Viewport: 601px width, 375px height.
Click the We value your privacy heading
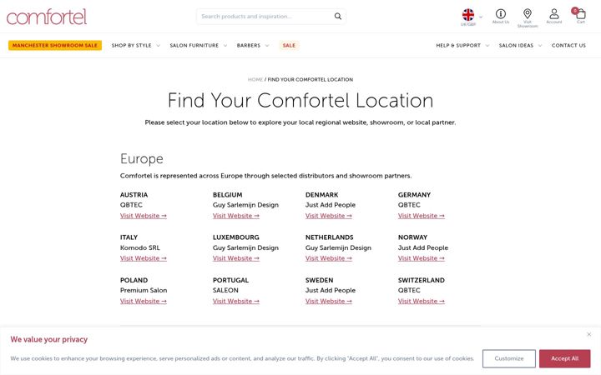pyautogui.click(x=49, y=339)
